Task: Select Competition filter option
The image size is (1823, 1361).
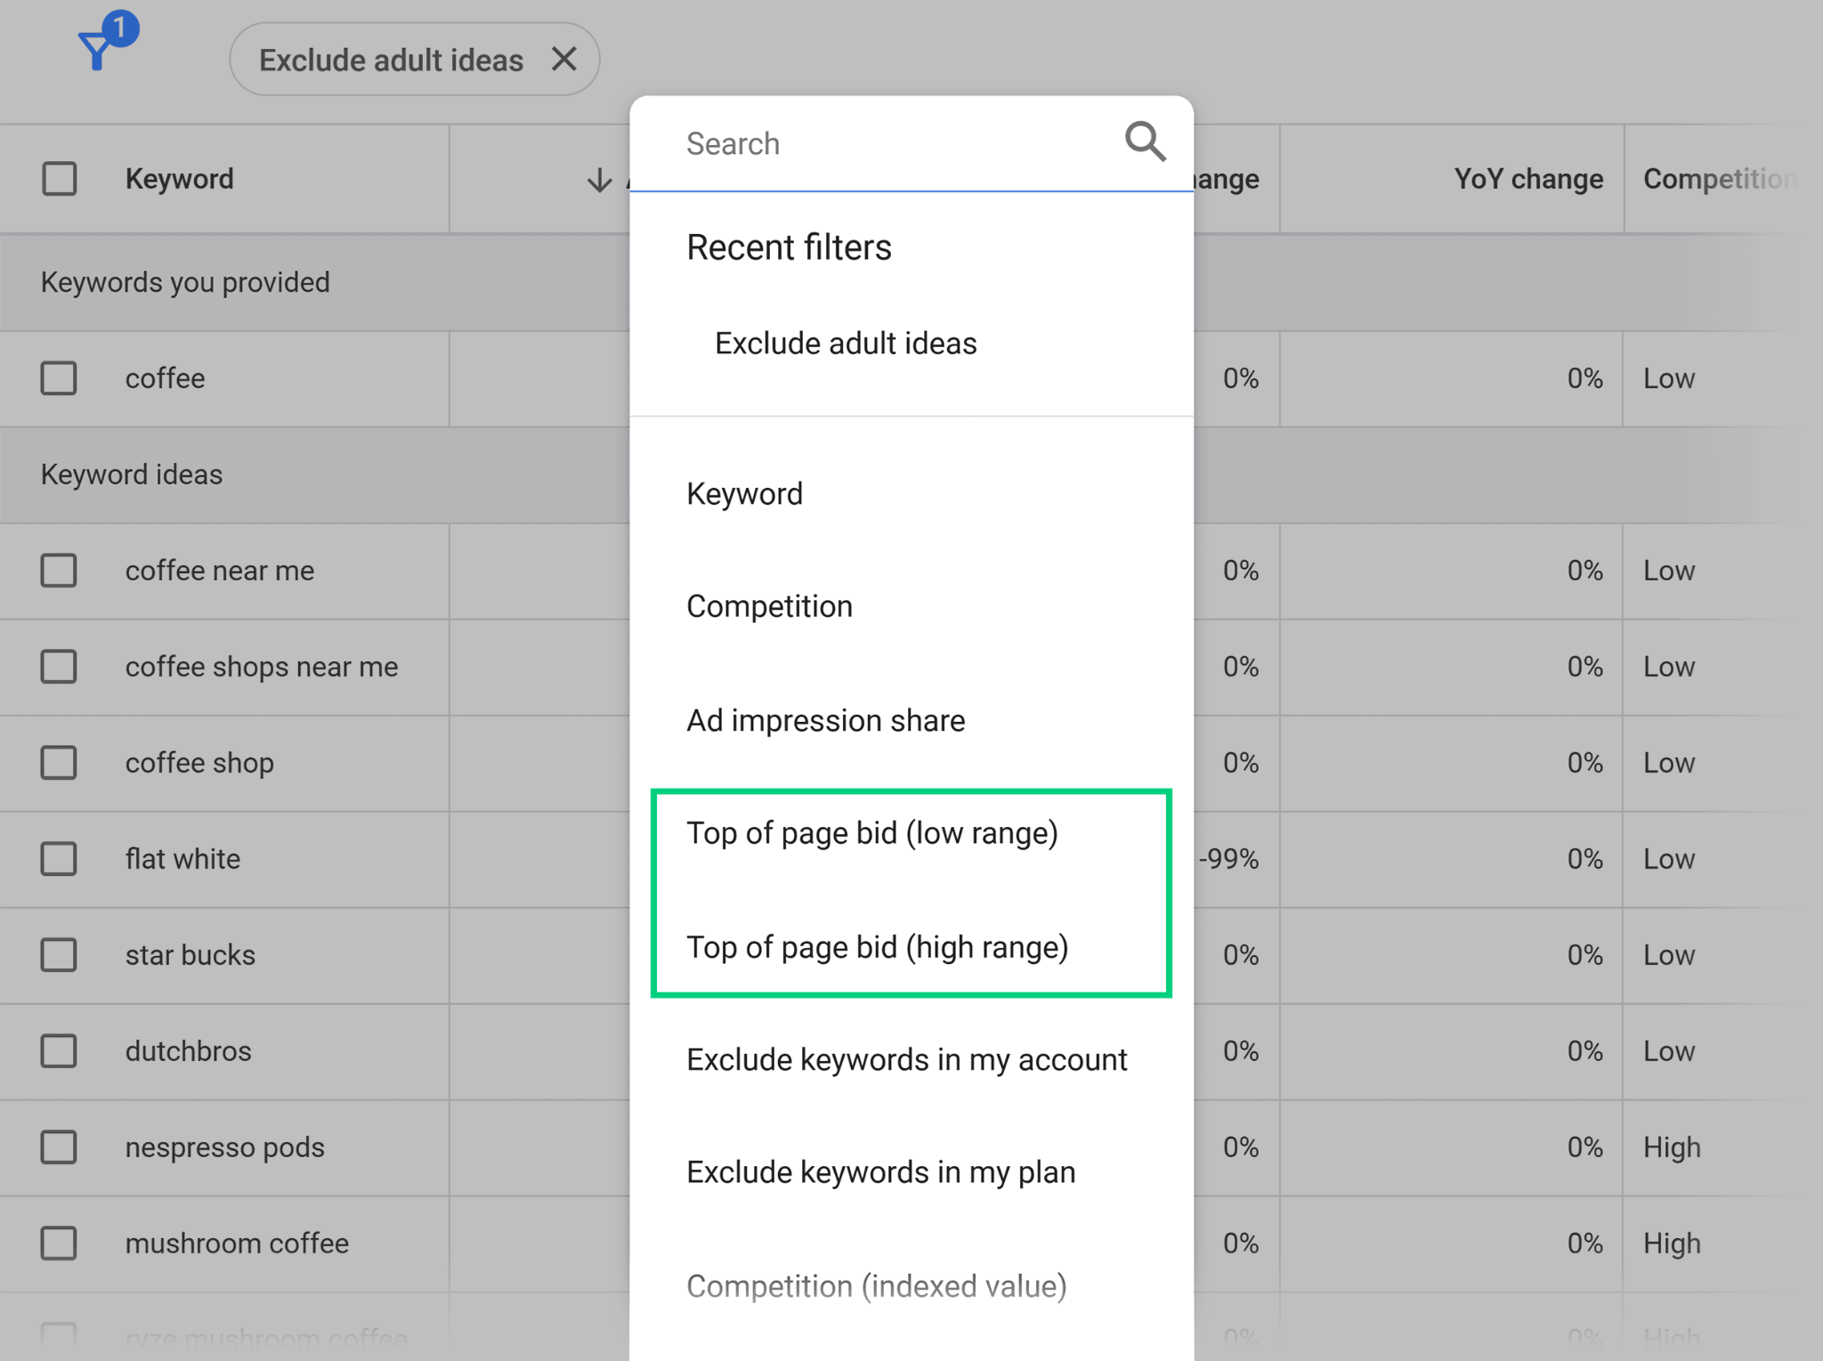Action: point(769,606)
